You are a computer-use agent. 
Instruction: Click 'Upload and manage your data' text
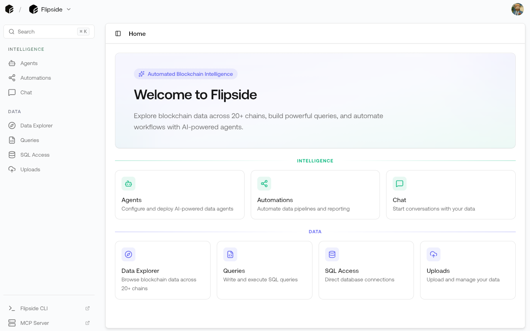(x=463, y=280)
